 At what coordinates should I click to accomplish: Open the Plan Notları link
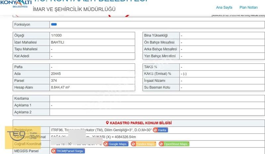pos(248,7)
